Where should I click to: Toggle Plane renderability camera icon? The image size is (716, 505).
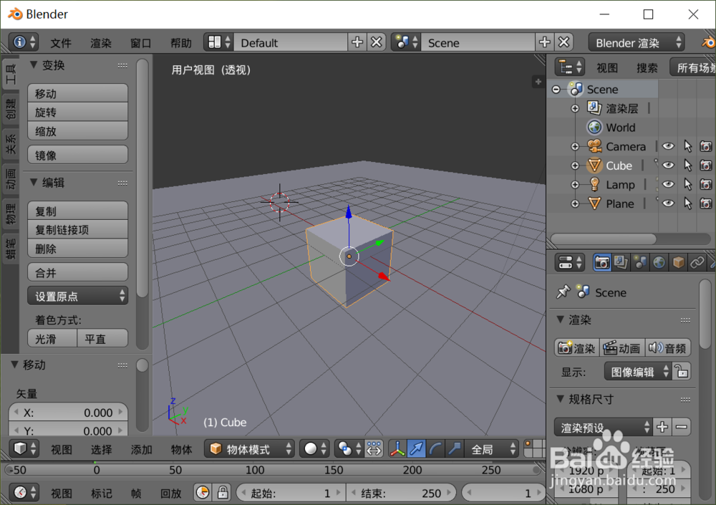[706, 203]
